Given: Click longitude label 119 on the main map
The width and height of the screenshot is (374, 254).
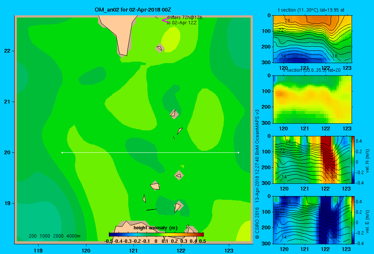Looking at the screenshot, I should (38, 250).
